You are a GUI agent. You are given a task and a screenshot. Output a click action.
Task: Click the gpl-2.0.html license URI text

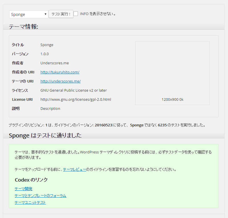[x=76, y=99]
